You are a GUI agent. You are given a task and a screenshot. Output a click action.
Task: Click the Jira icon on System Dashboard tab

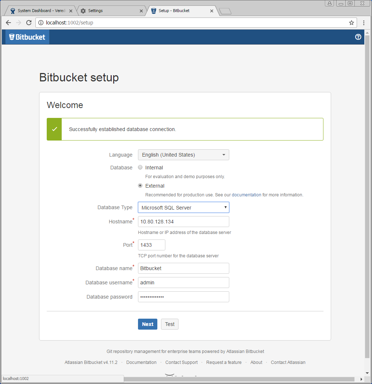coord(12,11)
